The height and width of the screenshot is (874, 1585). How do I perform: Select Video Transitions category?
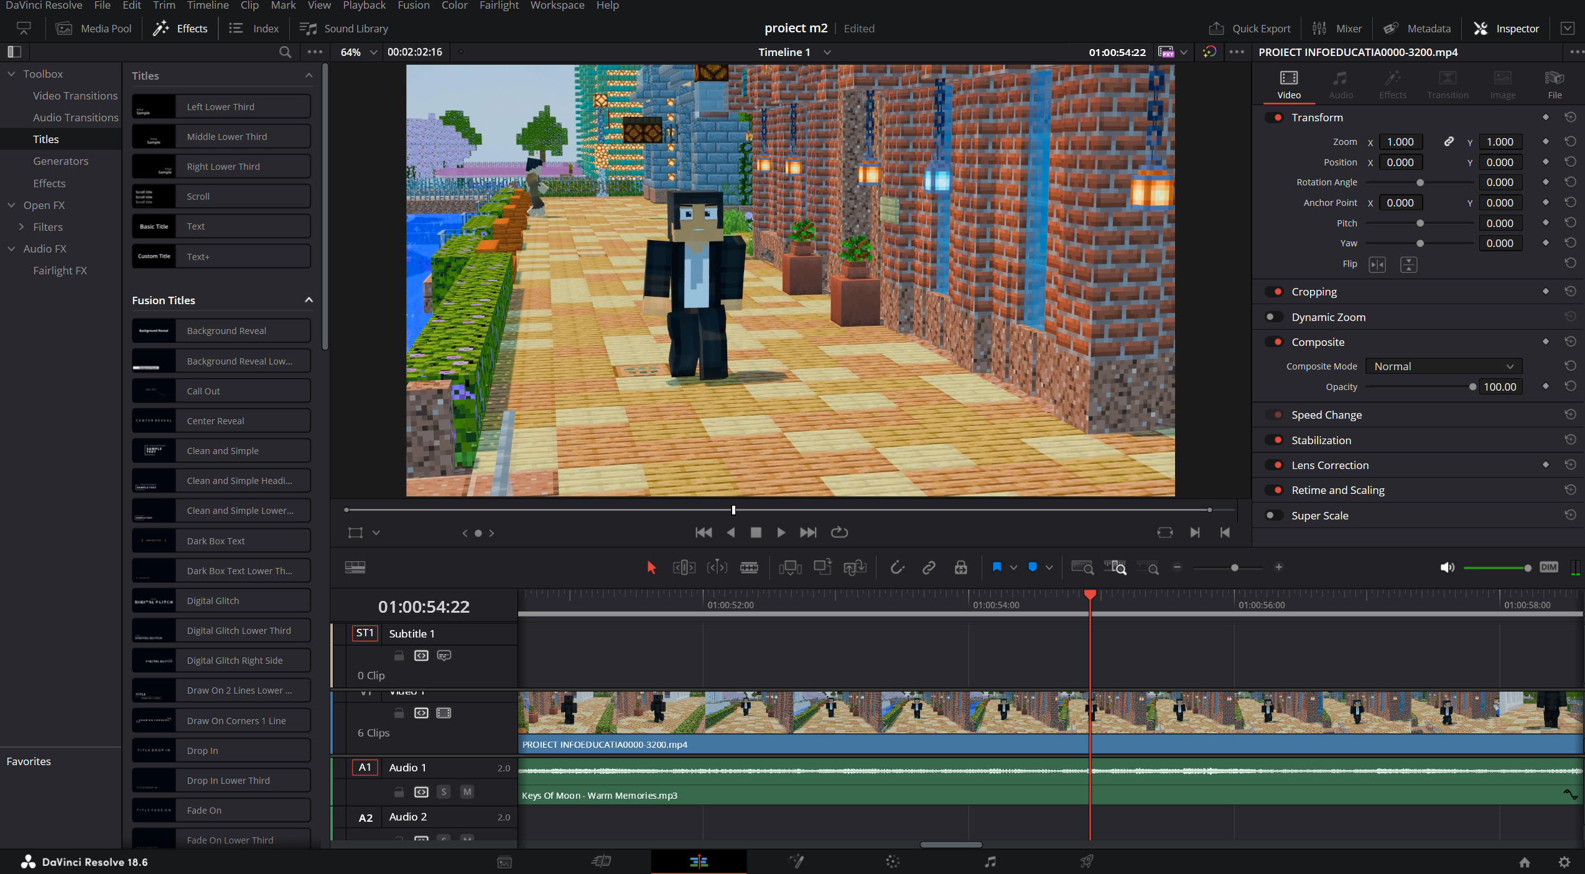tap(75, 96)
